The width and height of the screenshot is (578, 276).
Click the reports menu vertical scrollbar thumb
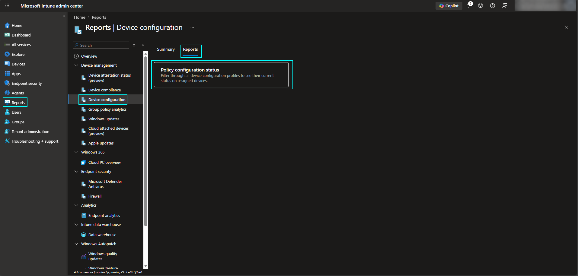[x=146, y=141]
